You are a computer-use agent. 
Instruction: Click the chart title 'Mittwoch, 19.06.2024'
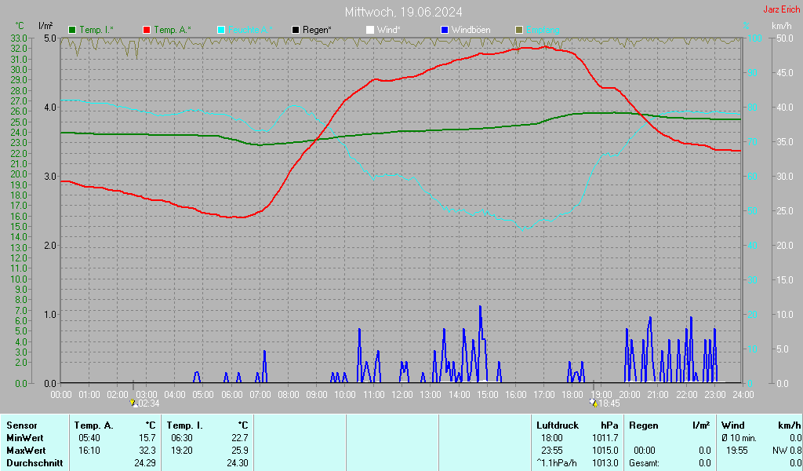click(404, 12)
